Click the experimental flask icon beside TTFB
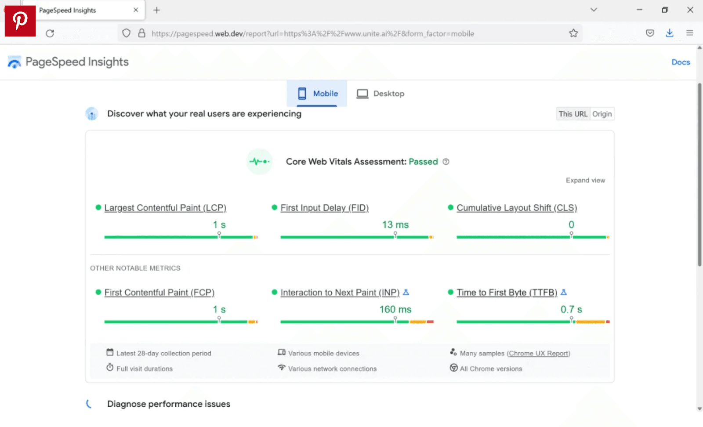The height and width of the screenshot is (427, 703). click(x=564, y=292)
